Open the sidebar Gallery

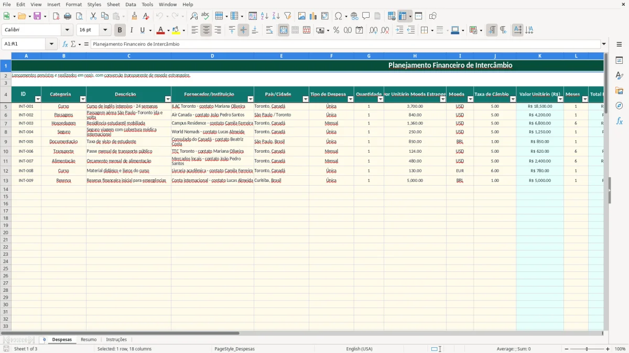619,90
